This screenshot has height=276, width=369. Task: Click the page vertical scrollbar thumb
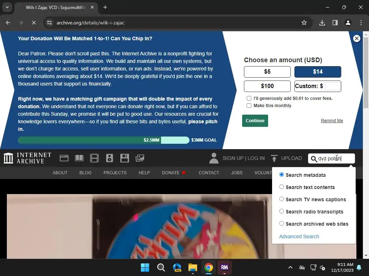point(366,73)
